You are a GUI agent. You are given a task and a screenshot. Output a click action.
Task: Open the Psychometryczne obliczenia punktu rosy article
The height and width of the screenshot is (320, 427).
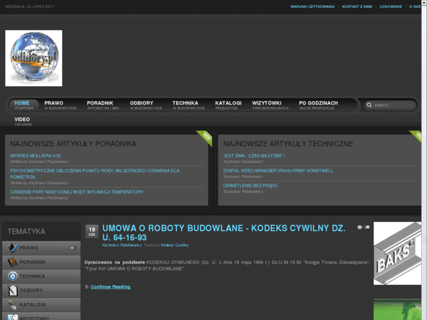pyautogui.click(x=95, y=174)
